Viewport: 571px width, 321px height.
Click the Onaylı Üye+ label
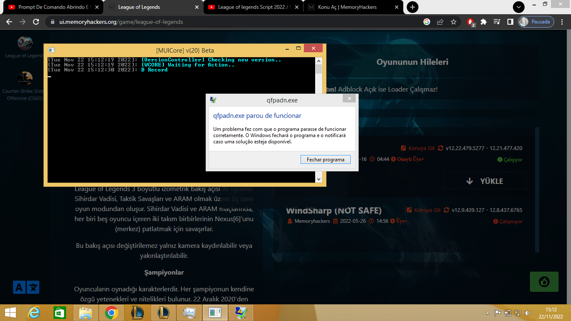pos(408,159)
